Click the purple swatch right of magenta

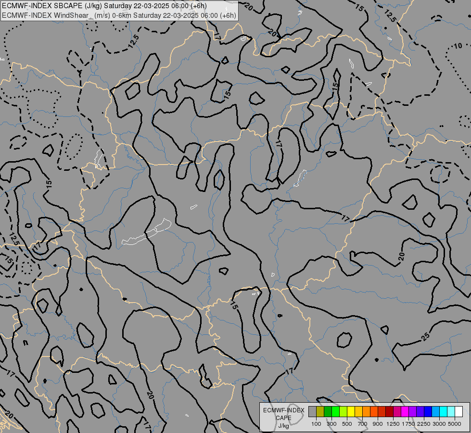(x=412, y=411)
